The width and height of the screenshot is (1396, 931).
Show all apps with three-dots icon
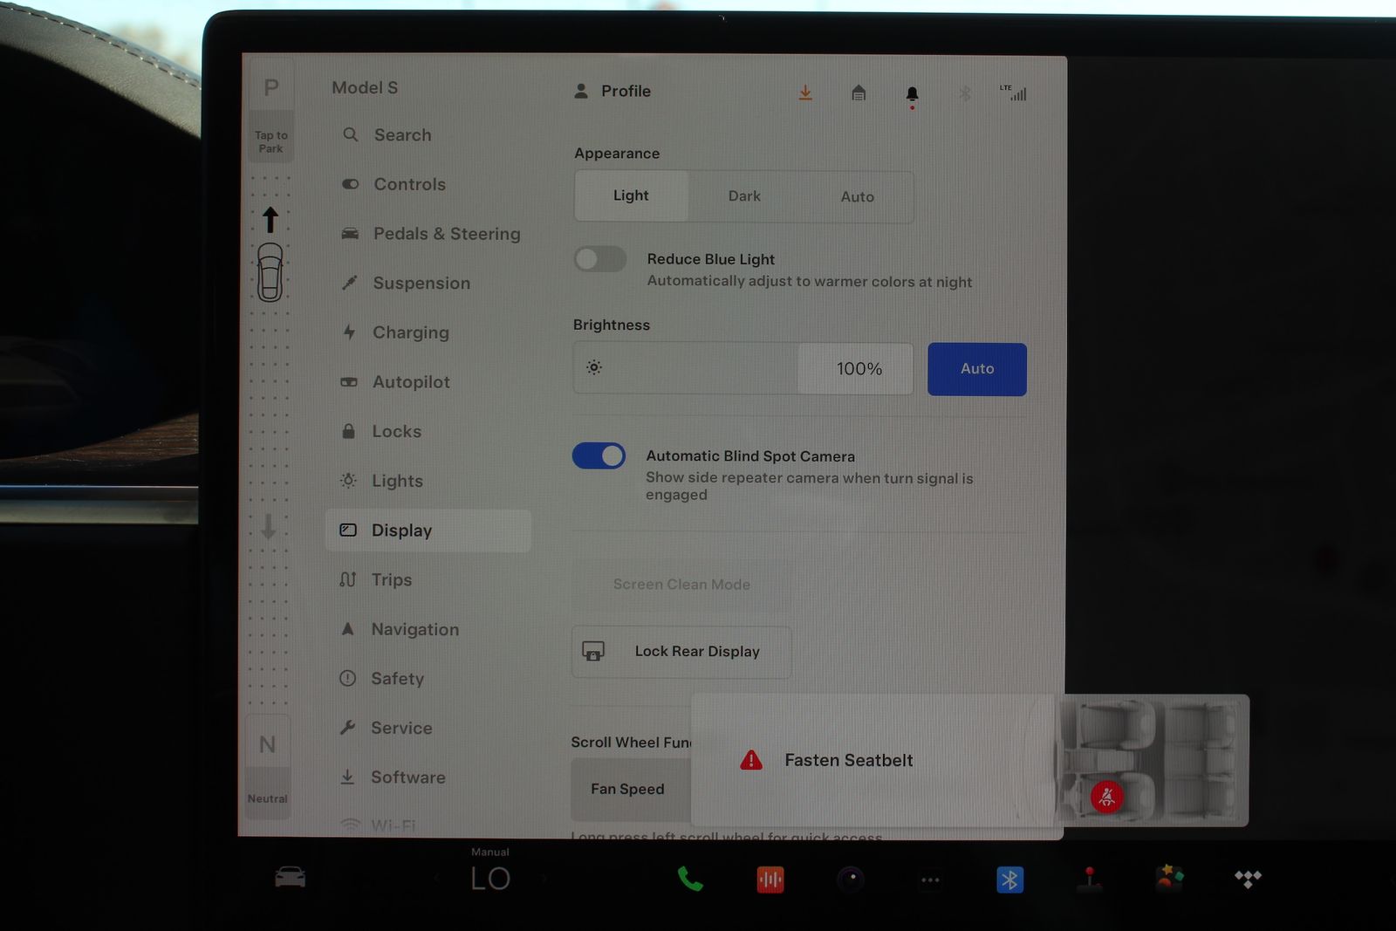click(930, 880)
